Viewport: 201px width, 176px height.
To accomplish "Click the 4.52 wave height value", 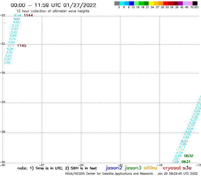I will tap(9, 53).
